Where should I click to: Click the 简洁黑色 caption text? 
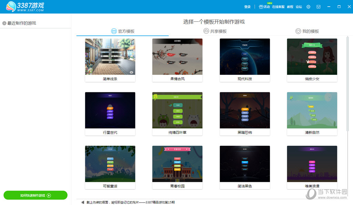pos(245,186)
